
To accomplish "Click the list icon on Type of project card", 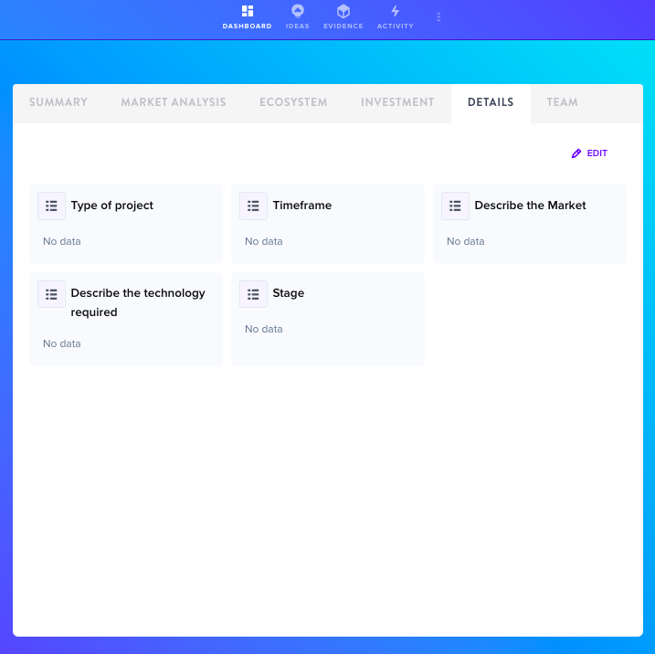I will pos(51,206).
